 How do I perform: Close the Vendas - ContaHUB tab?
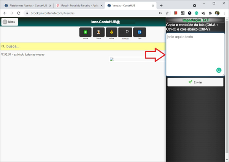point(153,6)
